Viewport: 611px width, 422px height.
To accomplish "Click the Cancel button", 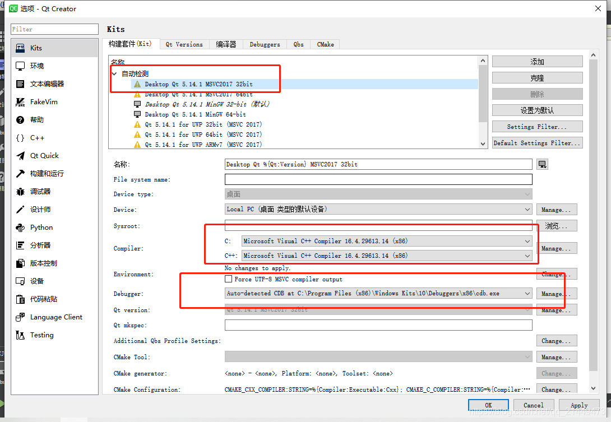I will (534, 405).
